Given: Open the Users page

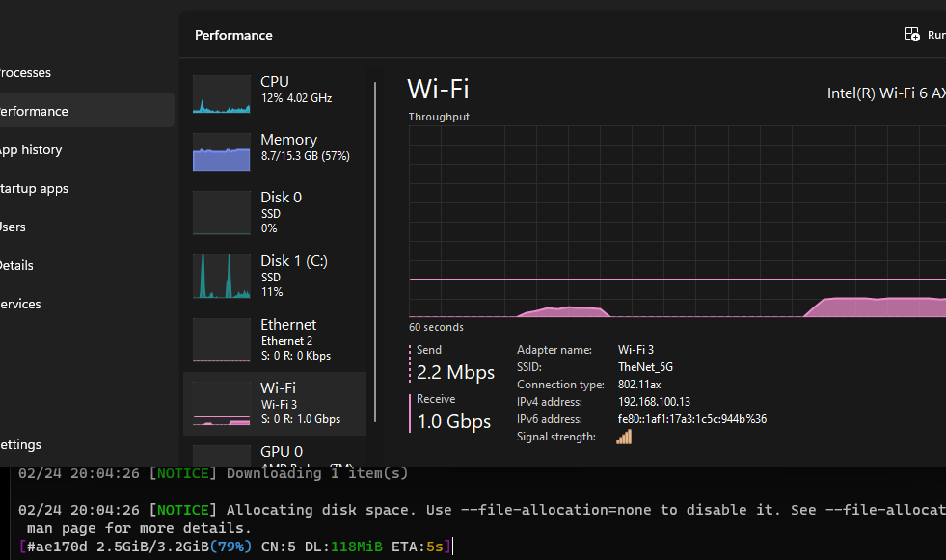Looking at the screenshot, I should click(x=14, y=227).
